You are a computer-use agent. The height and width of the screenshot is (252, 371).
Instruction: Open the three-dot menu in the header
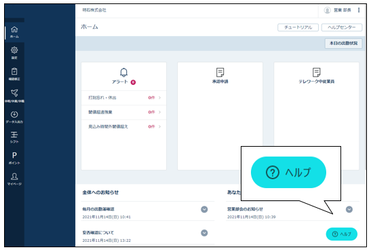tap(359, 10)
